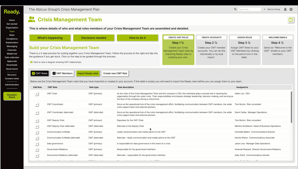Select the 'Carmella Malero Communications Director' cell
298x169 pixels.
255,132
